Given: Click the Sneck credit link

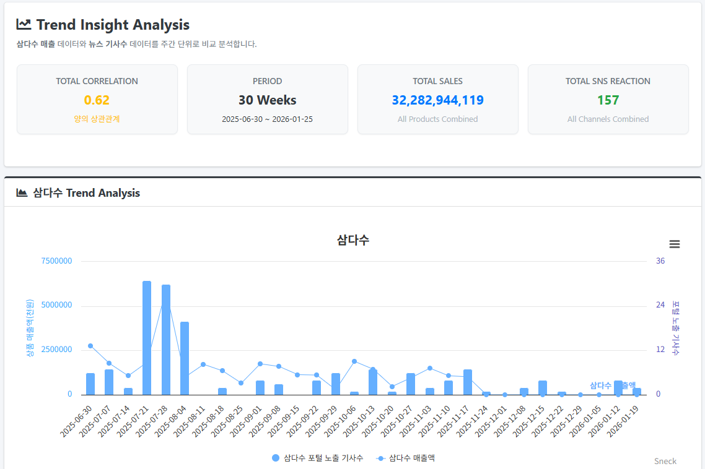Looking at the screenshot, I should tap(665, 461).
